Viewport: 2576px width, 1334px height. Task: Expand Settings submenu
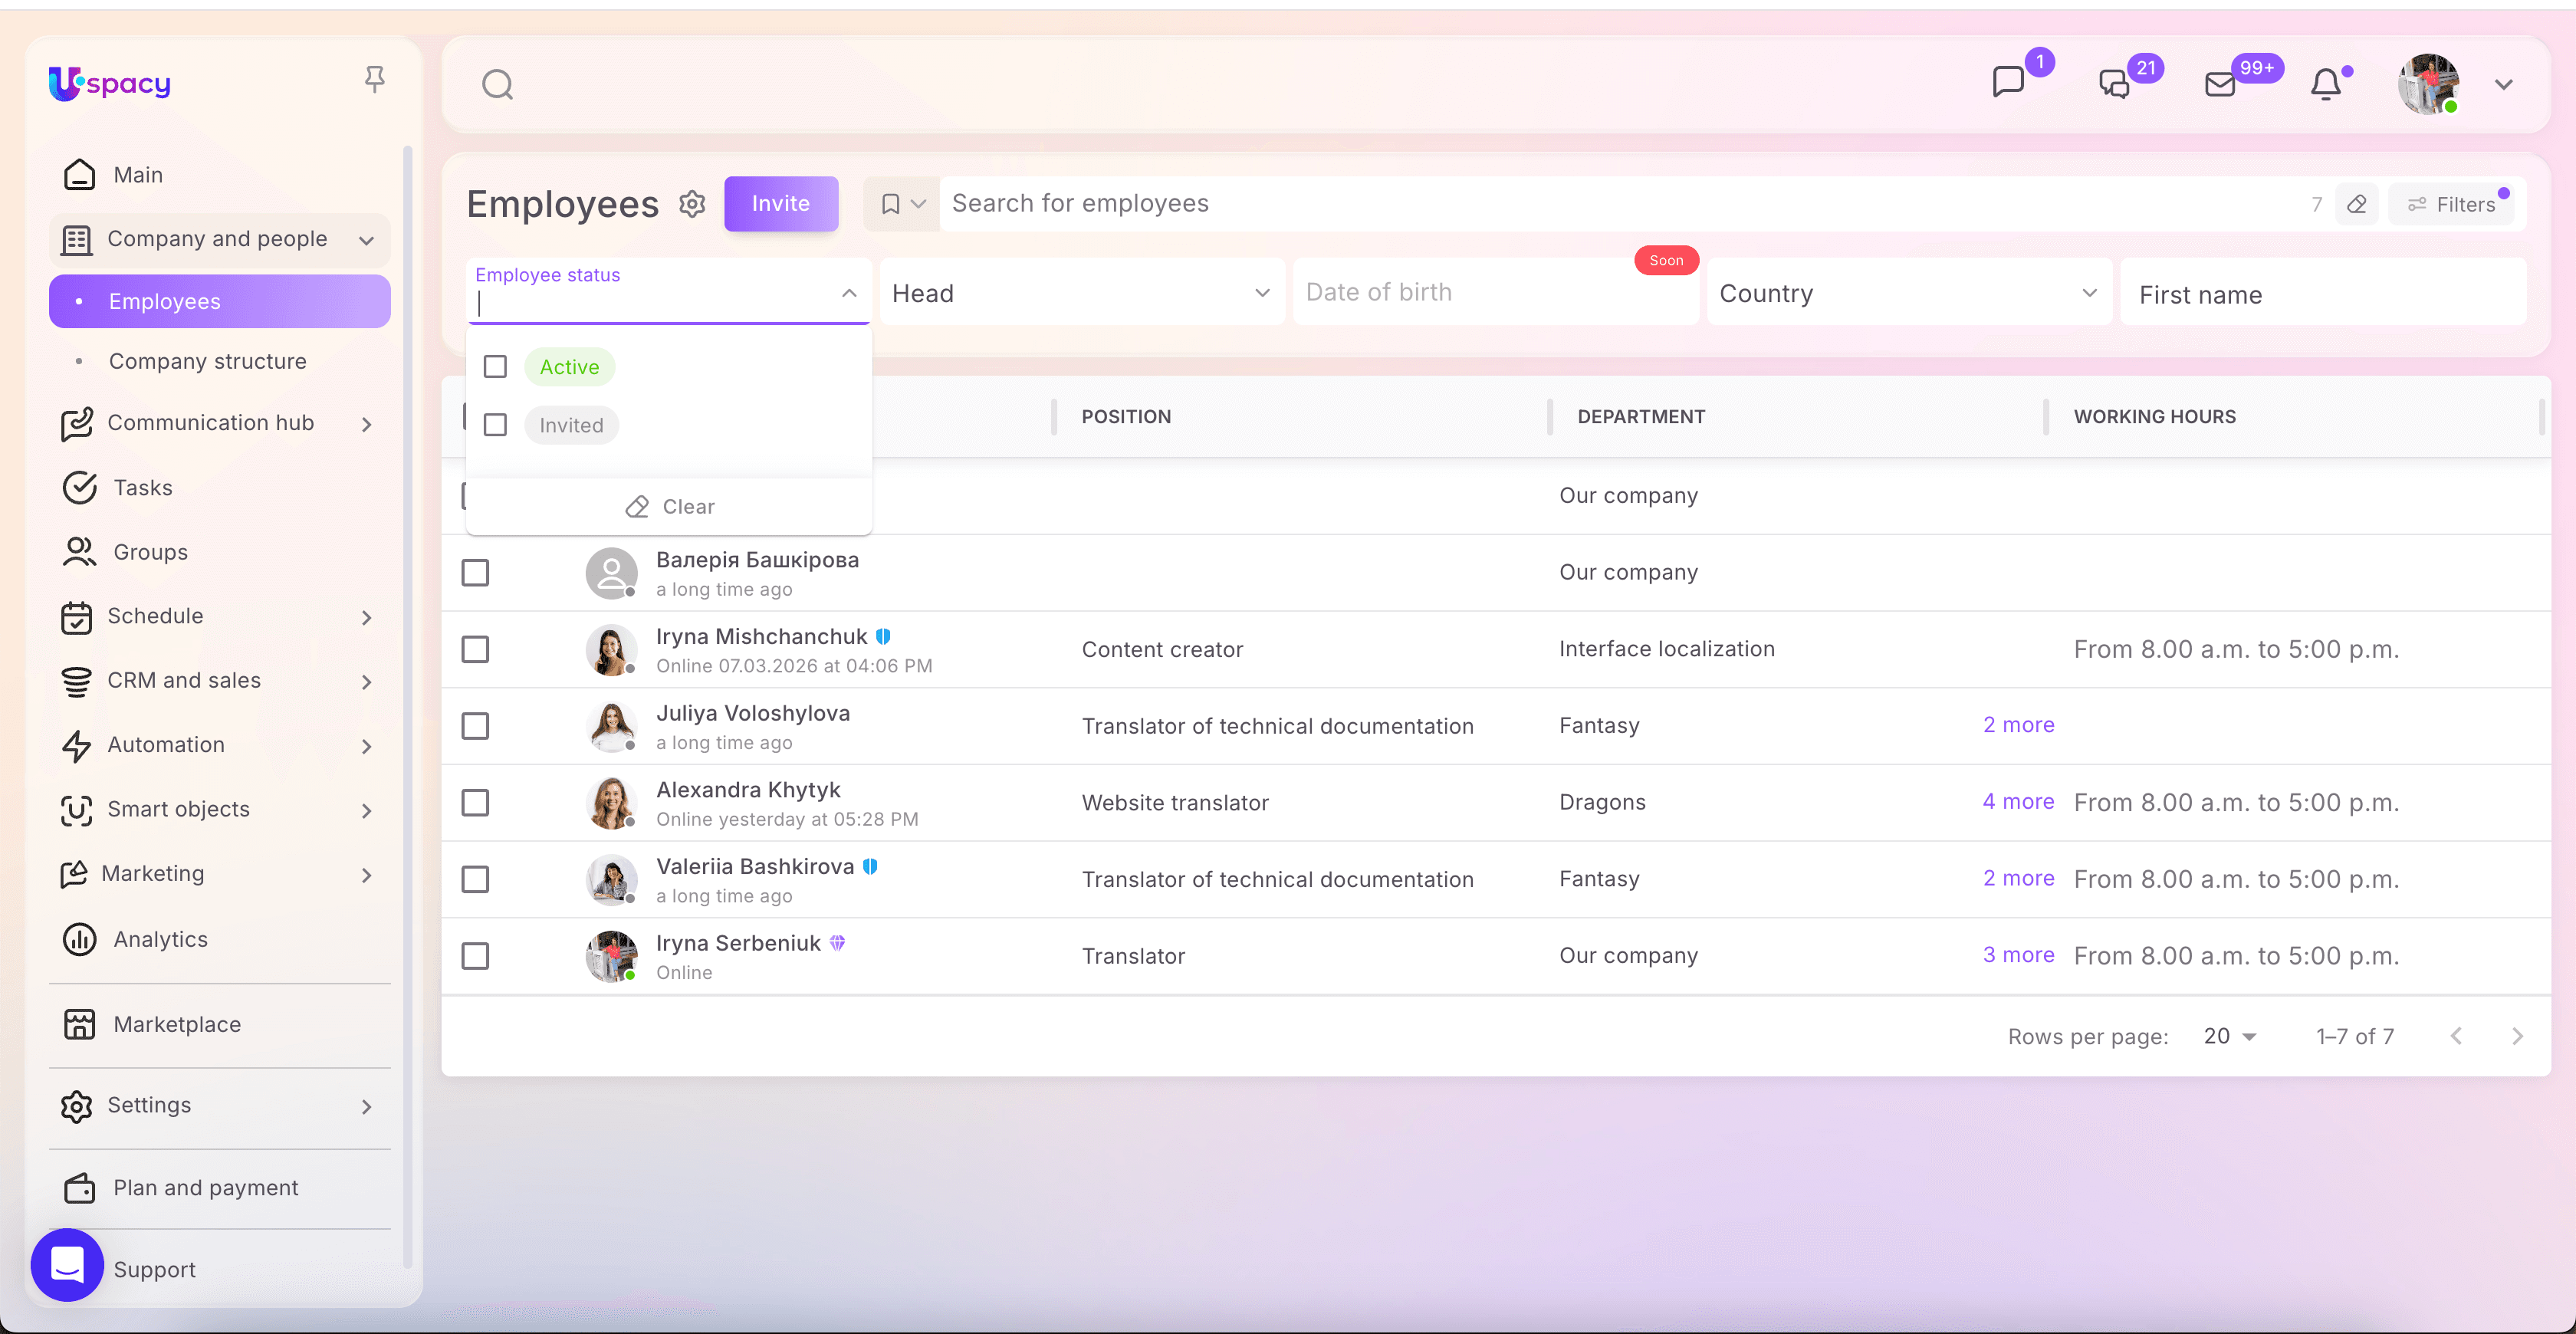tap(367, 1106)
